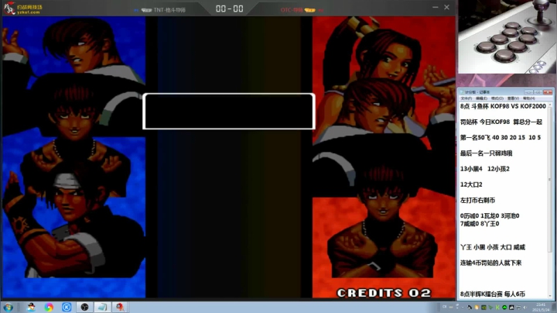Viewport: 557px width, 313px height.
Task: Click Notepad scrollbar up arrow
Action: point(550,105)
